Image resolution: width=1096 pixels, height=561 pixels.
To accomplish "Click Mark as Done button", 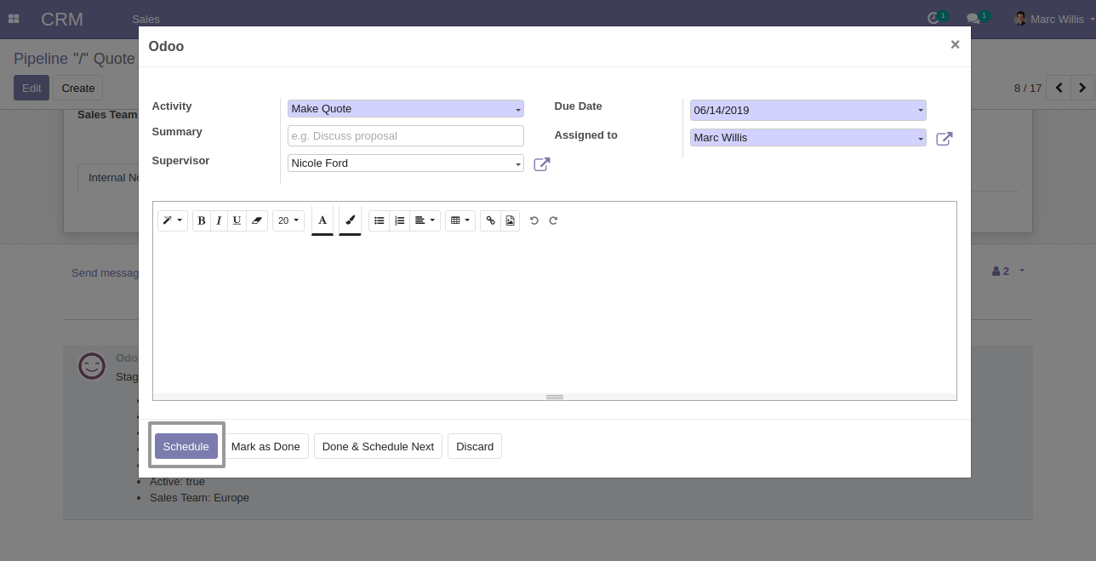I will tap(265, 446).
